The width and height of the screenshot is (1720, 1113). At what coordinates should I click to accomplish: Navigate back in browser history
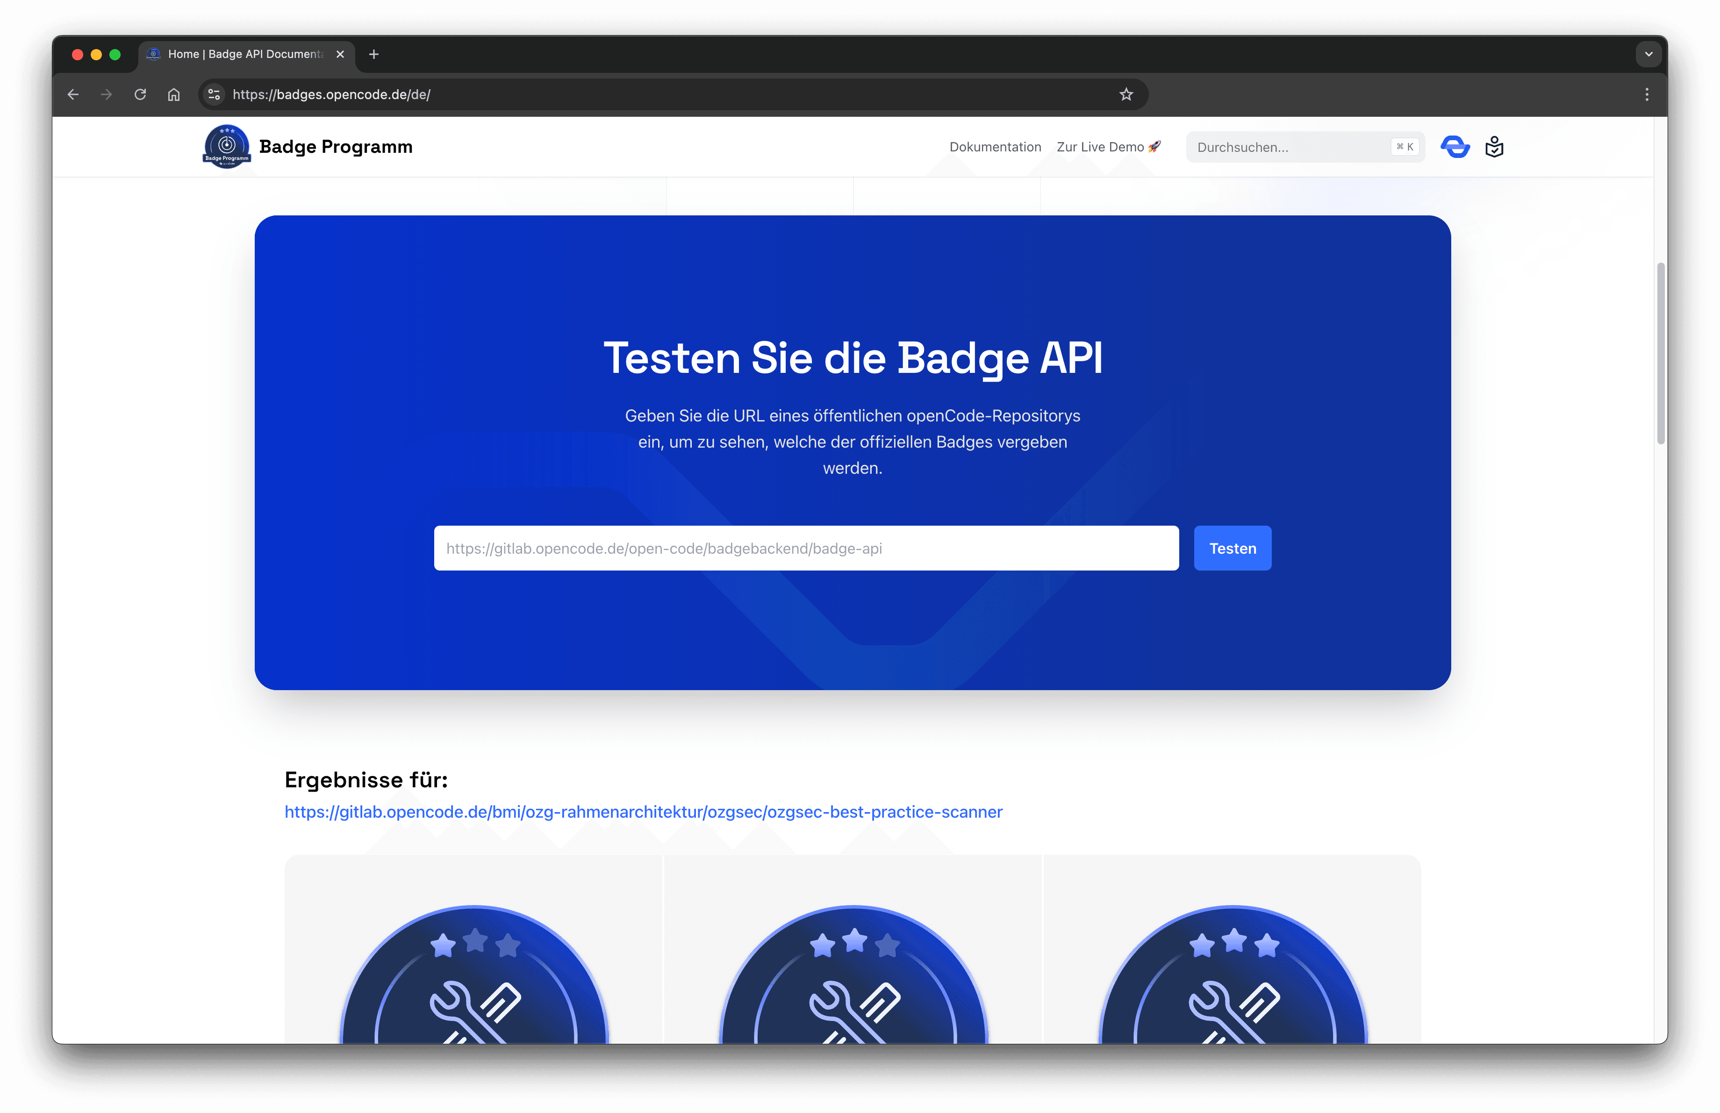point(73,94)
